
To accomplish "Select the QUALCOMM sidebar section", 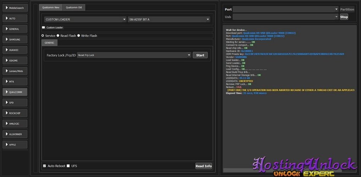I will point(15,92).
